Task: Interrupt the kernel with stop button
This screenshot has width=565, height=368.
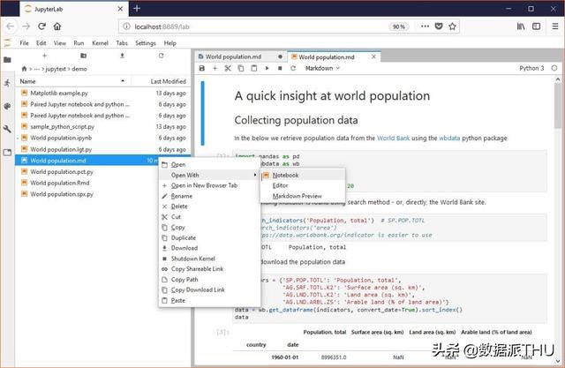Action: (280, 68)
